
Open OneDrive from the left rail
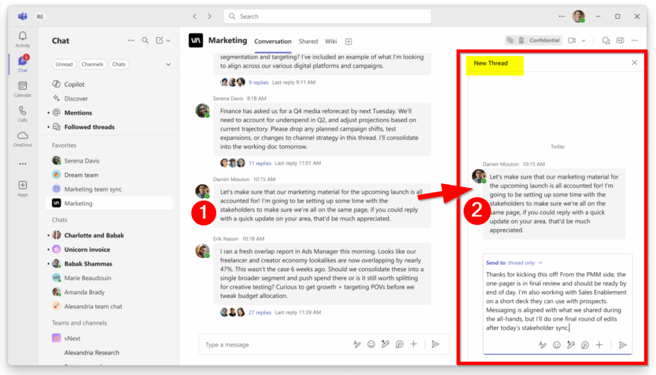(22, 139)
